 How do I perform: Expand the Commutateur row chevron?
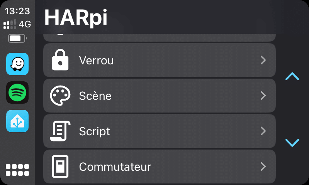pos(263,166)
